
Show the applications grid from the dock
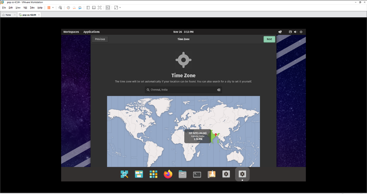(153, 174)
